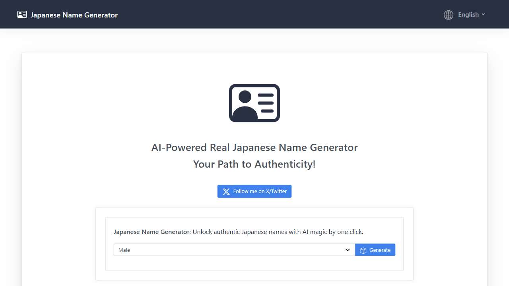Screen dimensions: 509x286
Task: Click the cube icon inside the Generate button
Action: [363, 250]
